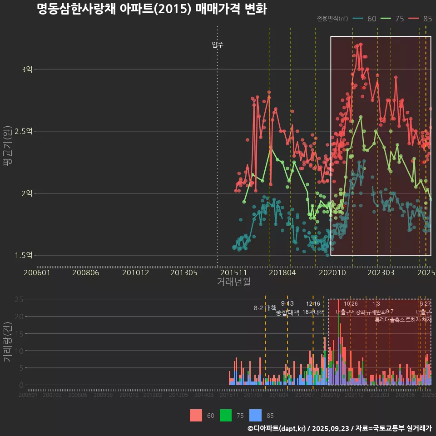Click the 1.5억 y-axis label
The width and height of the screenshot is (436, 436).
point(24,255)
